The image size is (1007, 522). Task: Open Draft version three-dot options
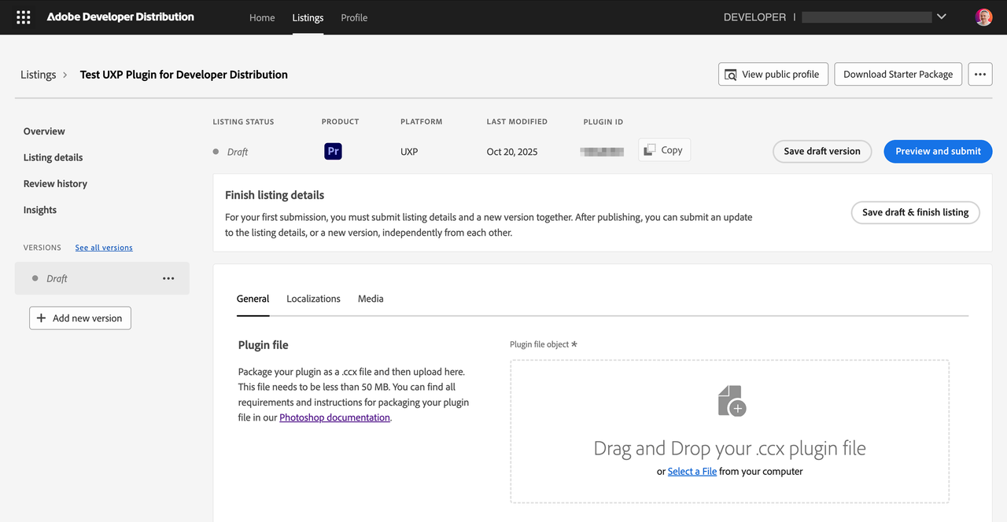pyautogui.click(x=168, y=278)
